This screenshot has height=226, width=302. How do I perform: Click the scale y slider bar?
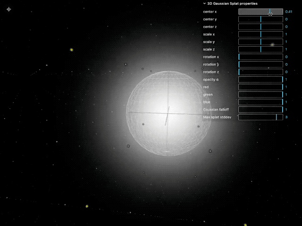pyautogui.click(x=260, y=42)
